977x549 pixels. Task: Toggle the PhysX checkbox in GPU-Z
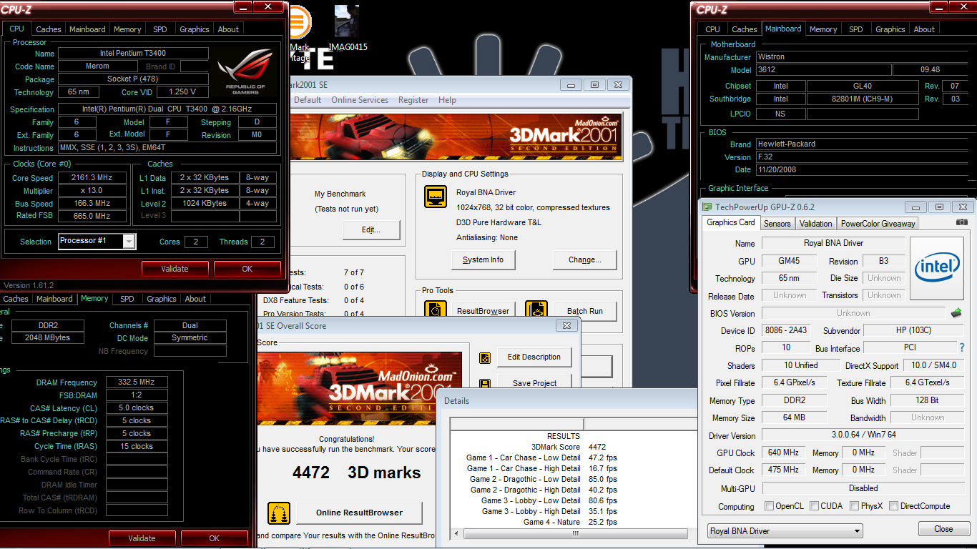[x=854, y=506]
